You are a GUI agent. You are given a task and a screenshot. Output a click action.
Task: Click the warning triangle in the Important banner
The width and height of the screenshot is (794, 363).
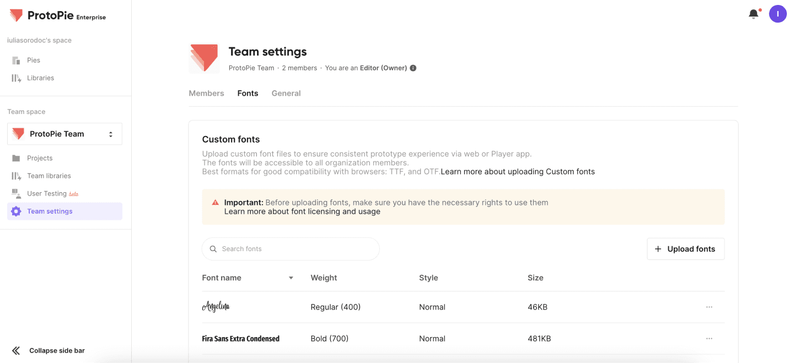(216, 202)
